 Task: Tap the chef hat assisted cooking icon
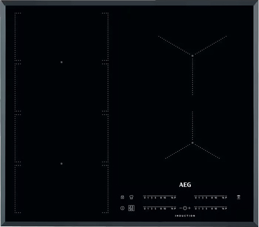point(131,197)
